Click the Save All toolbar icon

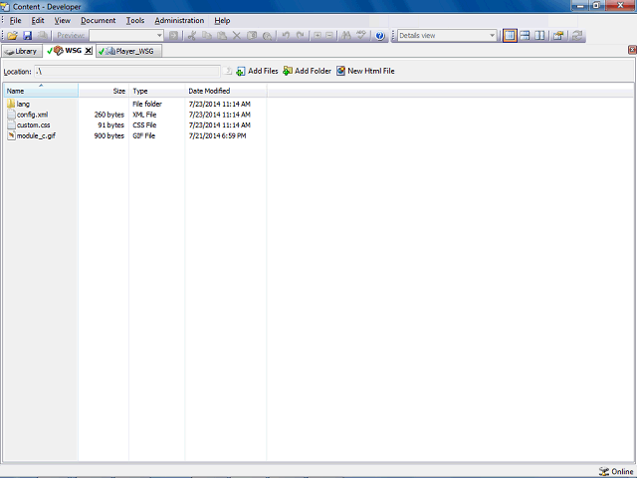(42, 36)
